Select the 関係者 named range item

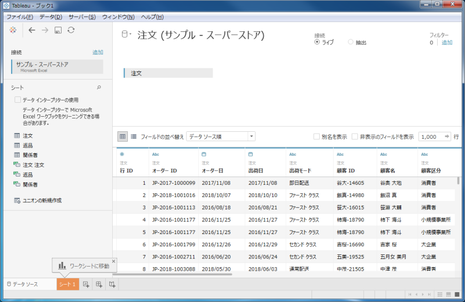pyautogui.click(x=30, y=184)
